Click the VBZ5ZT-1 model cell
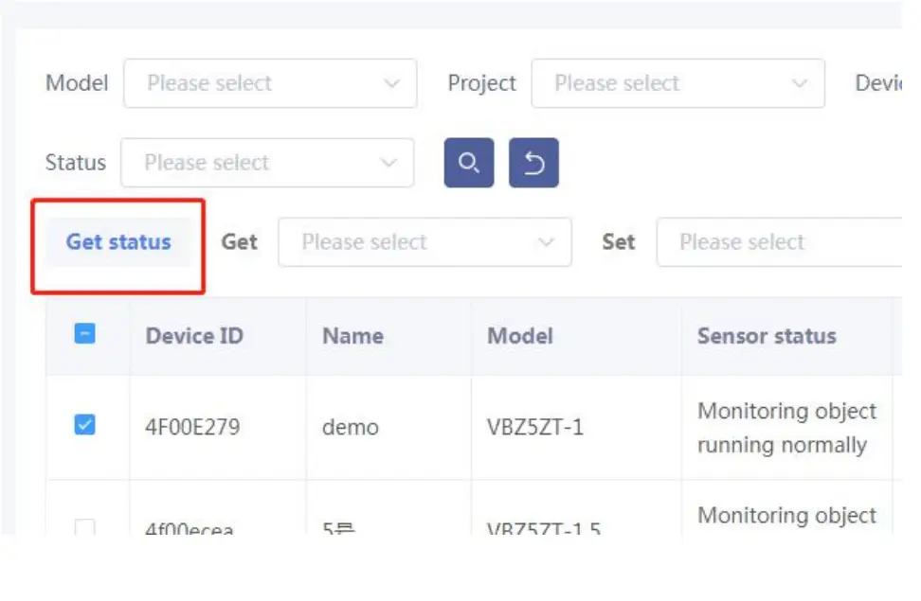The image size is (921, 601). tap(534, 427)
